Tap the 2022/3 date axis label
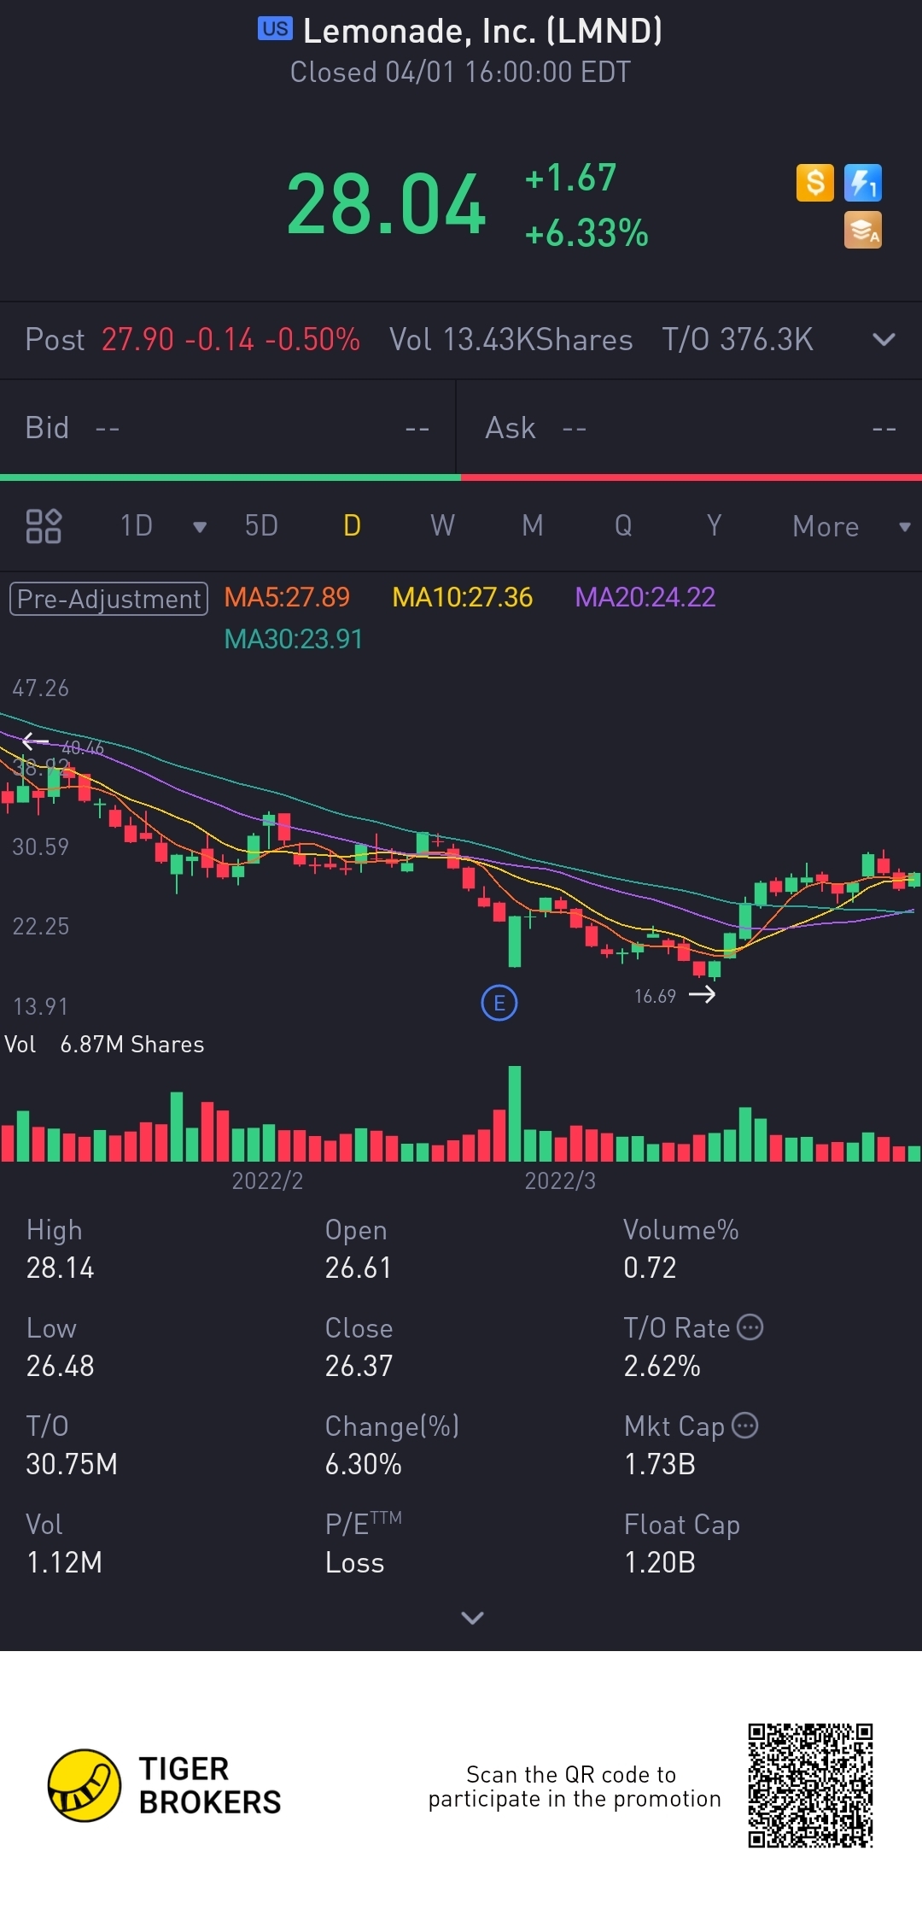Image resolution: width=922 pixels, height=1921 pixels. click(x=560, y=1180)
